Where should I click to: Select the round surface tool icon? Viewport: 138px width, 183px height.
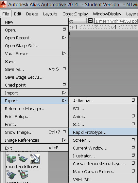point(11,159)
